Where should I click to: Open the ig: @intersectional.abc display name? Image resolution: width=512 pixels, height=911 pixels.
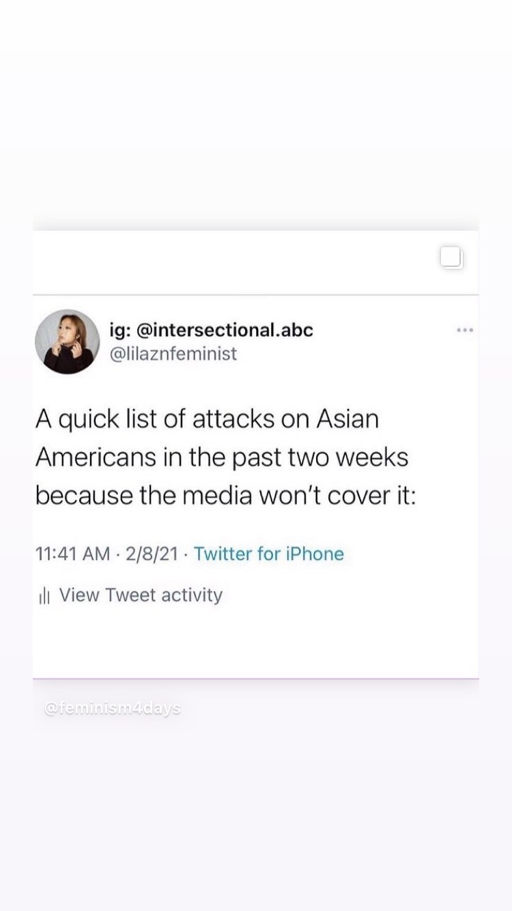[211, 330]
